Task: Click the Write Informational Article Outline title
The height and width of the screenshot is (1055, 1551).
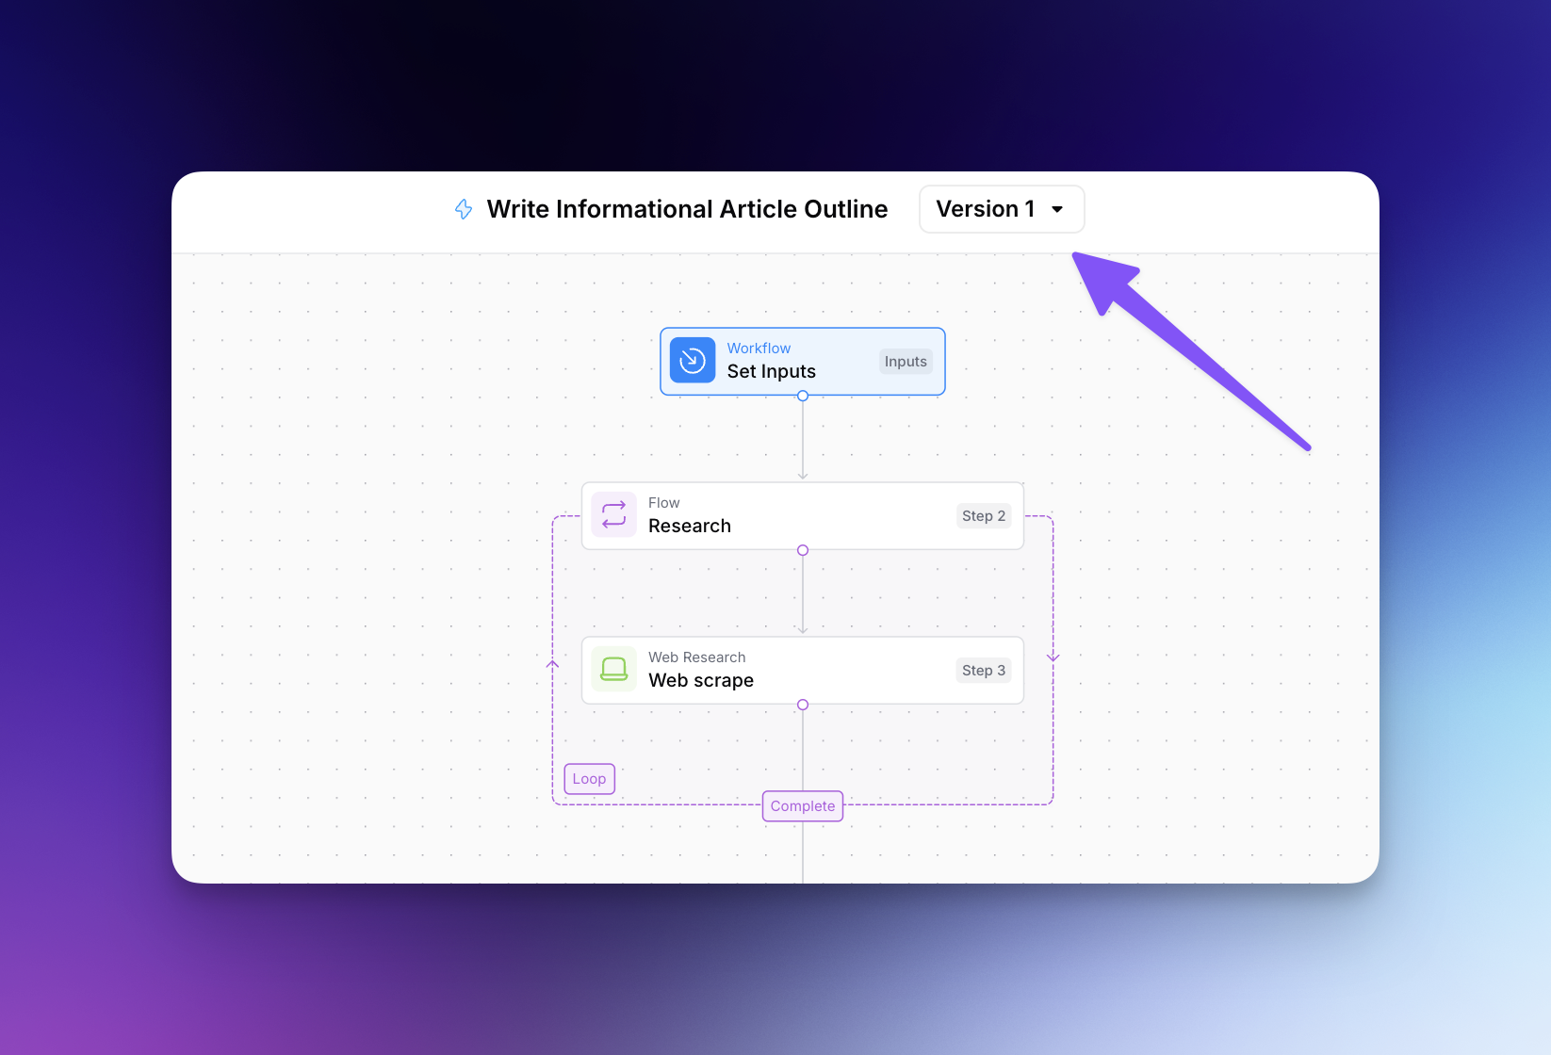Action: tap(687, 209)
